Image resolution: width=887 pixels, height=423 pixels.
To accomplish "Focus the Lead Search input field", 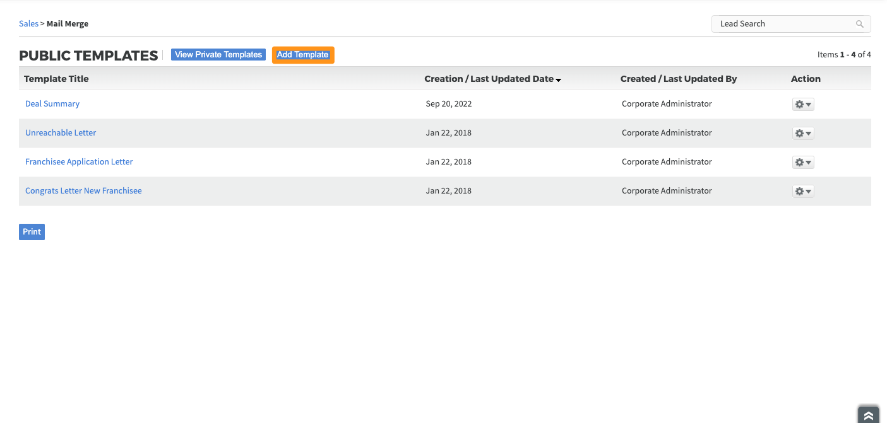I will pyautogui.click(x=783, y=24).
